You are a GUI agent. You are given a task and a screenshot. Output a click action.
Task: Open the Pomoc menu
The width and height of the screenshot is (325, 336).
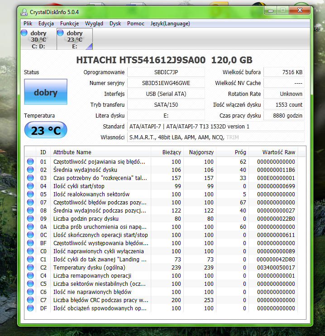[136, 24]
